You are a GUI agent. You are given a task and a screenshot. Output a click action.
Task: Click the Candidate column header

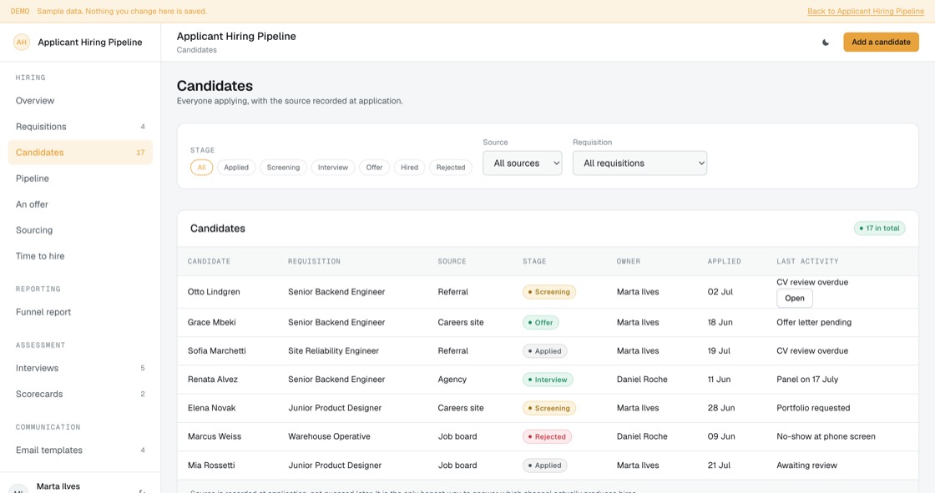209,262
